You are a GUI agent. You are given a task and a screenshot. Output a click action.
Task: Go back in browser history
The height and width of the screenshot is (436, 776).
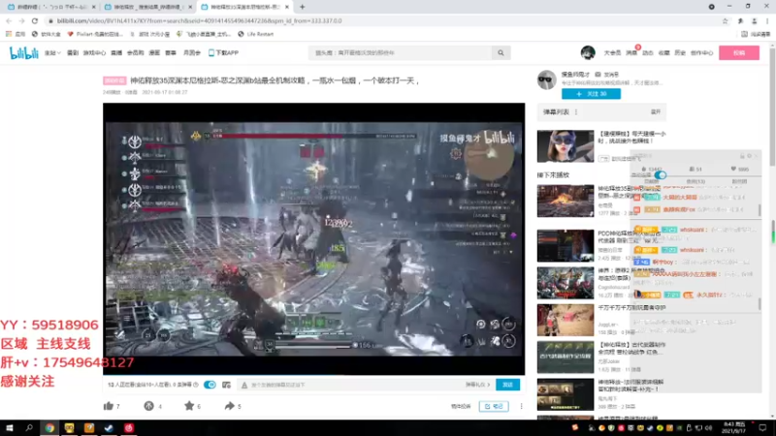(x=9, y=20)
